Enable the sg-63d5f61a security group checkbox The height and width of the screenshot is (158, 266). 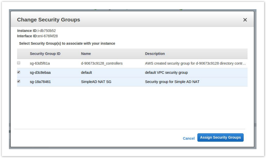click(19, 63)
